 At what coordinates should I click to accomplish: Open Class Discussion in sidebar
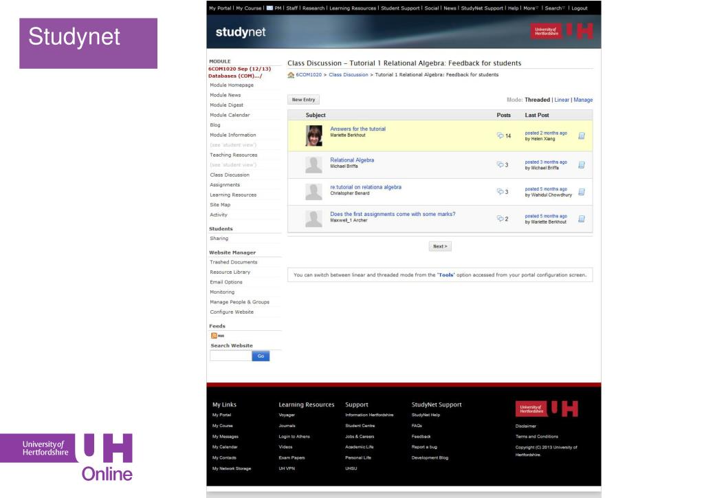[230, 175]
